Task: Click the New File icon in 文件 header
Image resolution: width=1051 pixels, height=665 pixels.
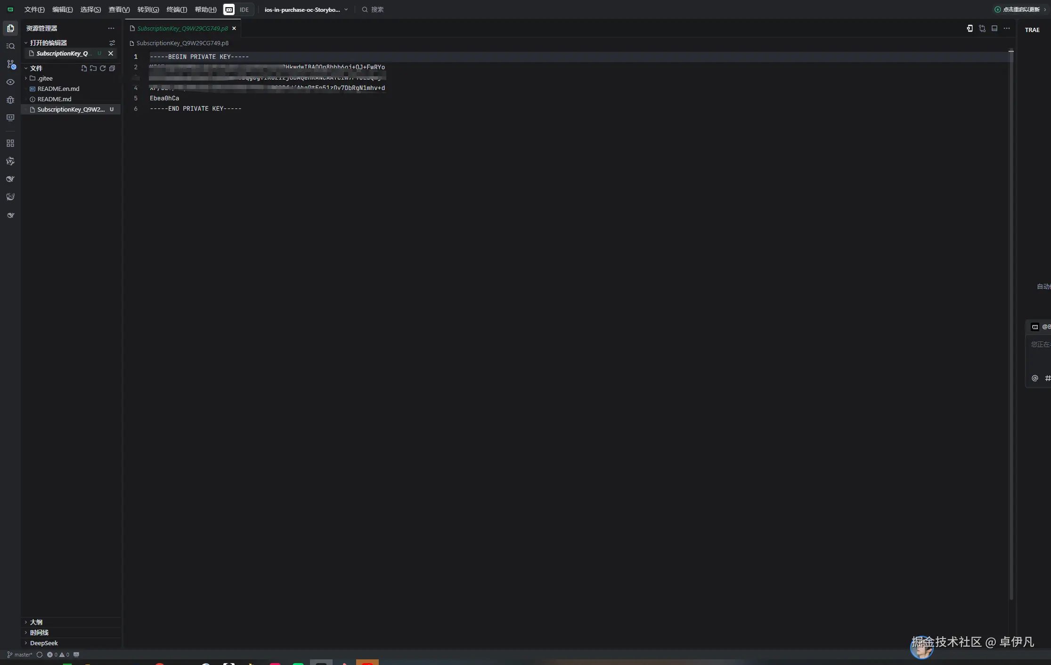Action: [x=83, y=68]
